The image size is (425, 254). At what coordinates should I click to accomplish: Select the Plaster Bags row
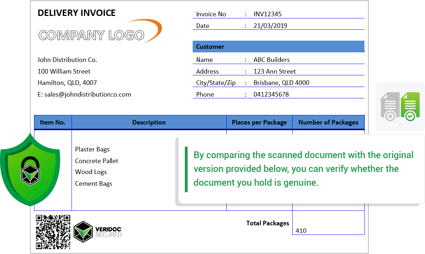coord(92,149)
